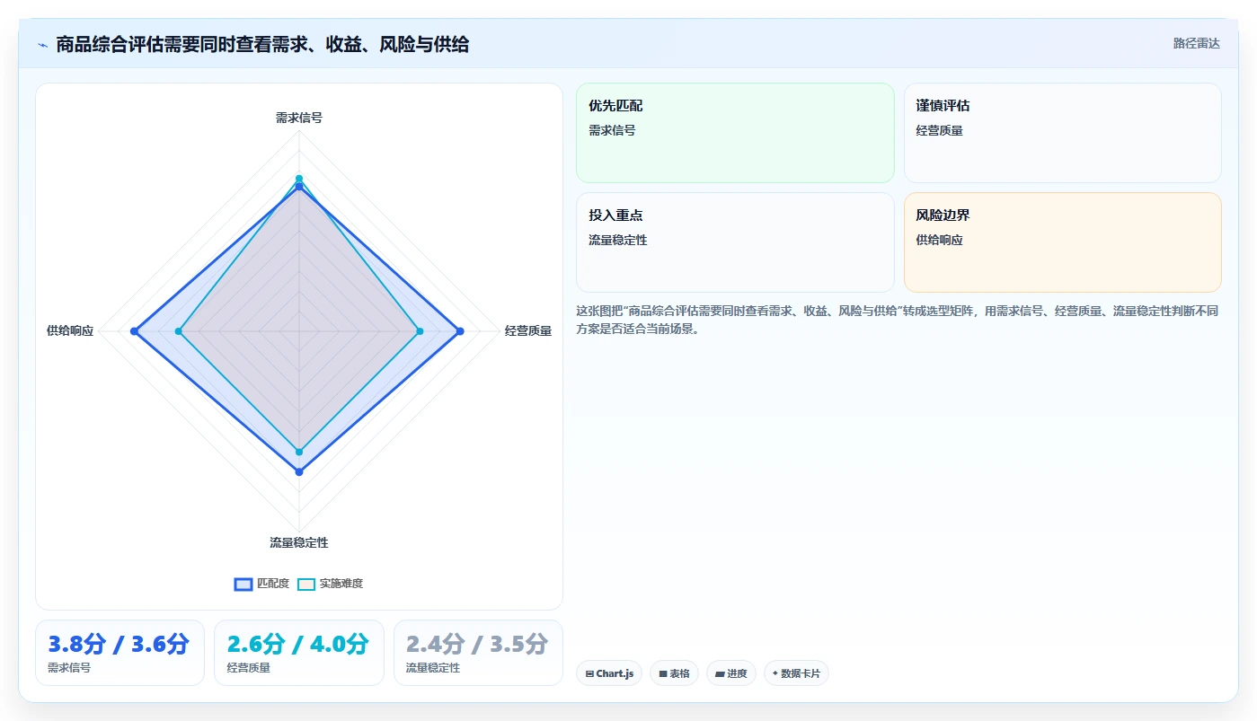The height and width of the screenshot is (721, 1257).
Task: Click the blue 匹配度 point on 供给响应 axis
Action: pyautogui.click(x=134, y=332)
